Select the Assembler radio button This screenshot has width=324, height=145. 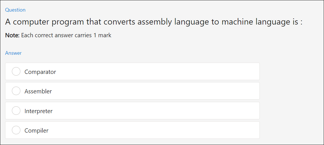(16, 91)
